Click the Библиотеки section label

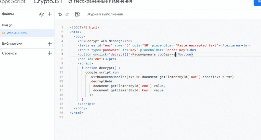(12, 44)
